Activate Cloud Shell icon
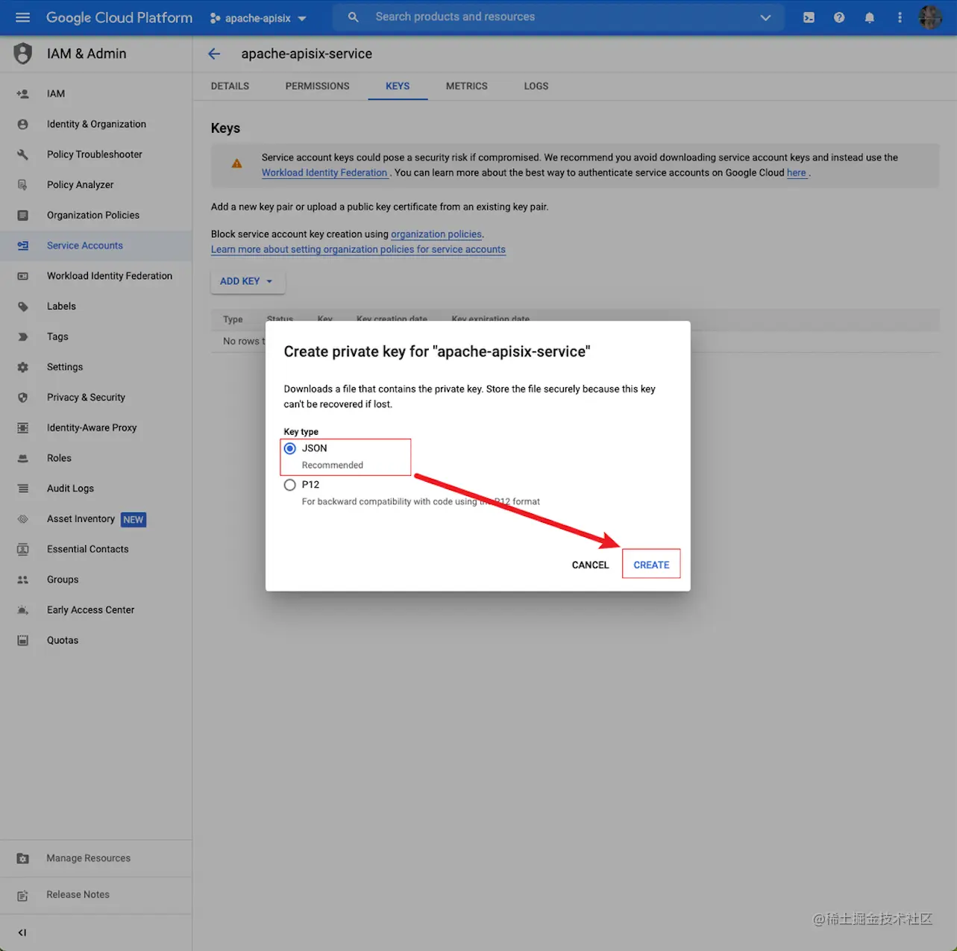 (809, 17)
